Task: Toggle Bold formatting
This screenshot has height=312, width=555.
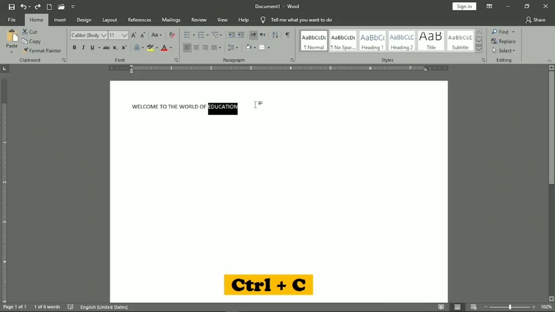Action: click(x=74, y=48)
